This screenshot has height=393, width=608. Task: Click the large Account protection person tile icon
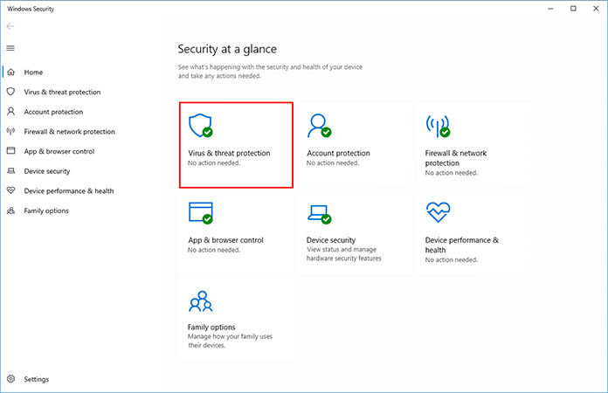319,126
